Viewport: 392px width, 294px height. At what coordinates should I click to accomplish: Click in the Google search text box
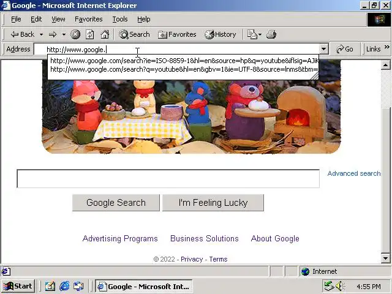click(168, 178)
